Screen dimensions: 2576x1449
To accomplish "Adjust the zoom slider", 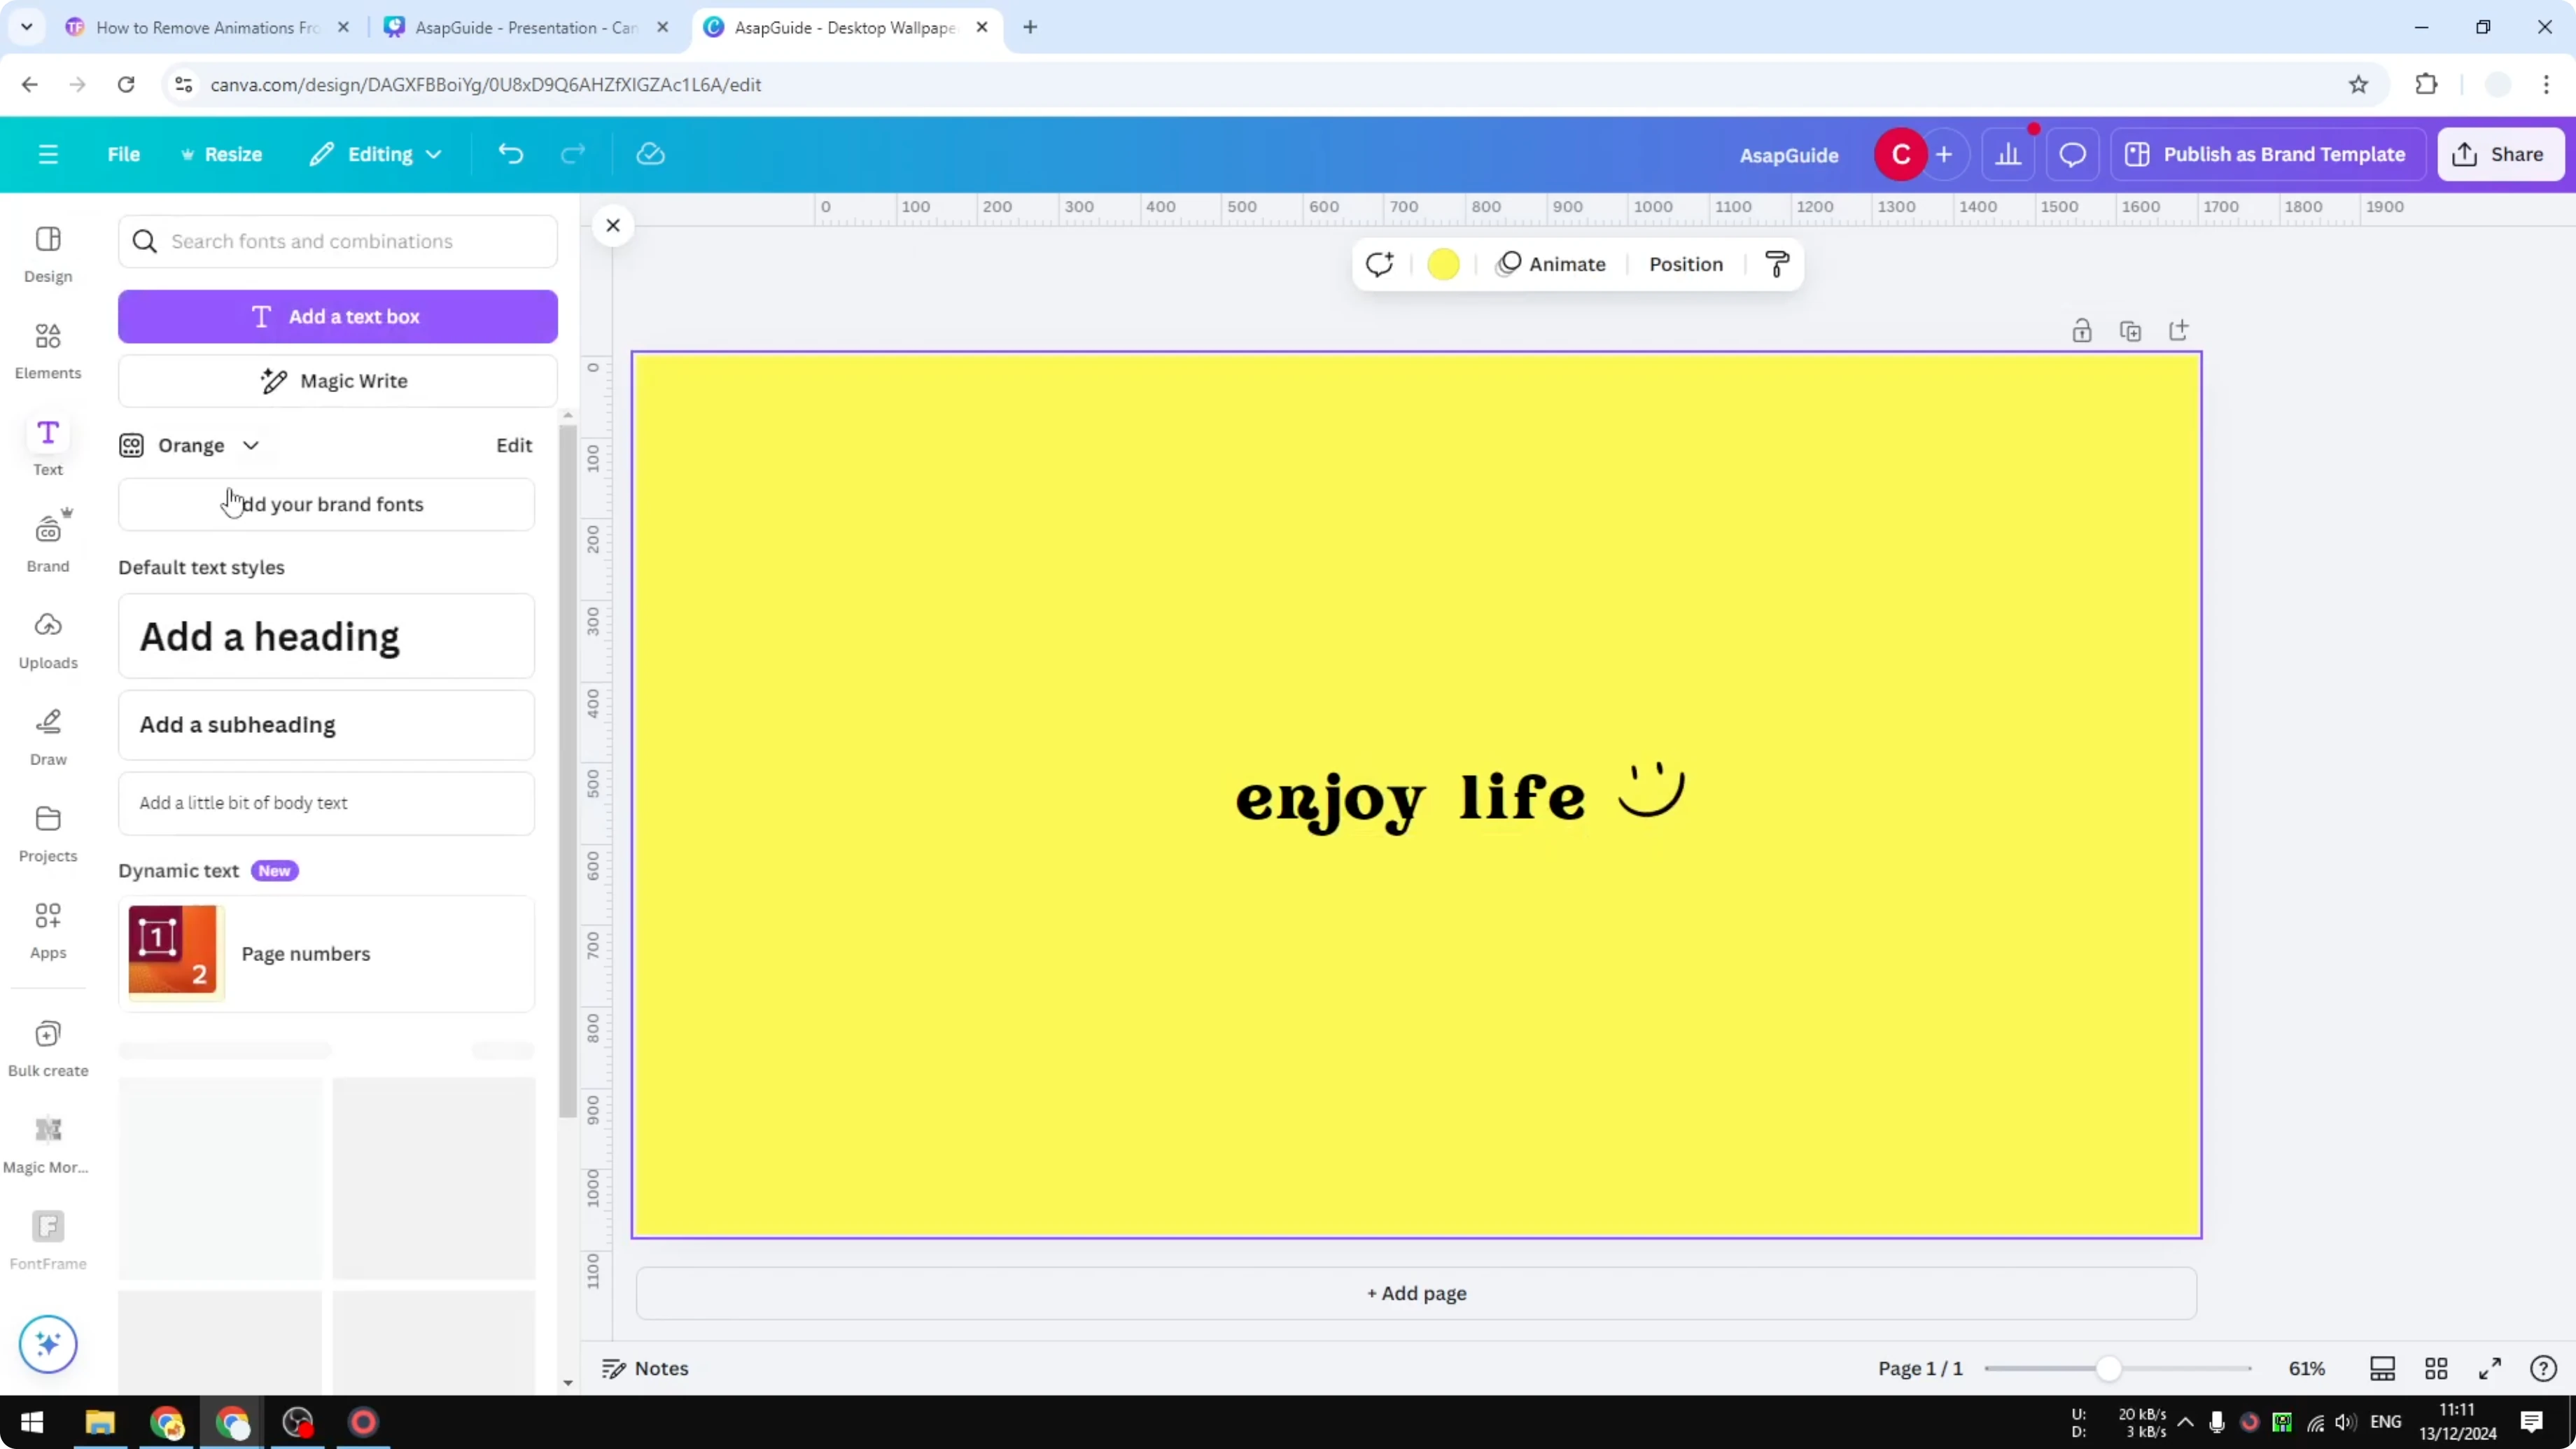I will 2110,1368.
